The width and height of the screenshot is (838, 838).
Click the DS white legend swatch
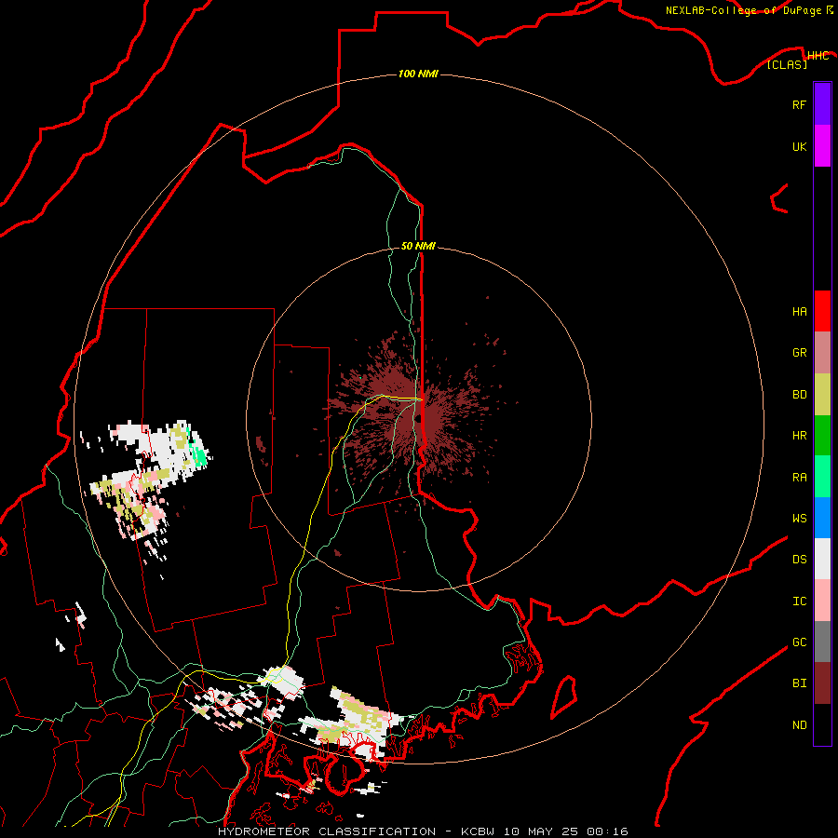click(x=822, y=559)
